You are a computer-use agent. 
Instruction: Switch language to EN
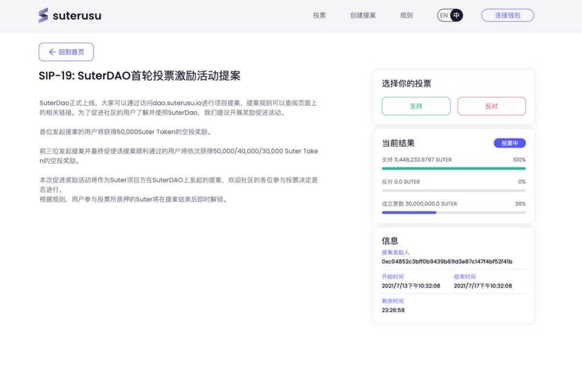coord(444,15)
